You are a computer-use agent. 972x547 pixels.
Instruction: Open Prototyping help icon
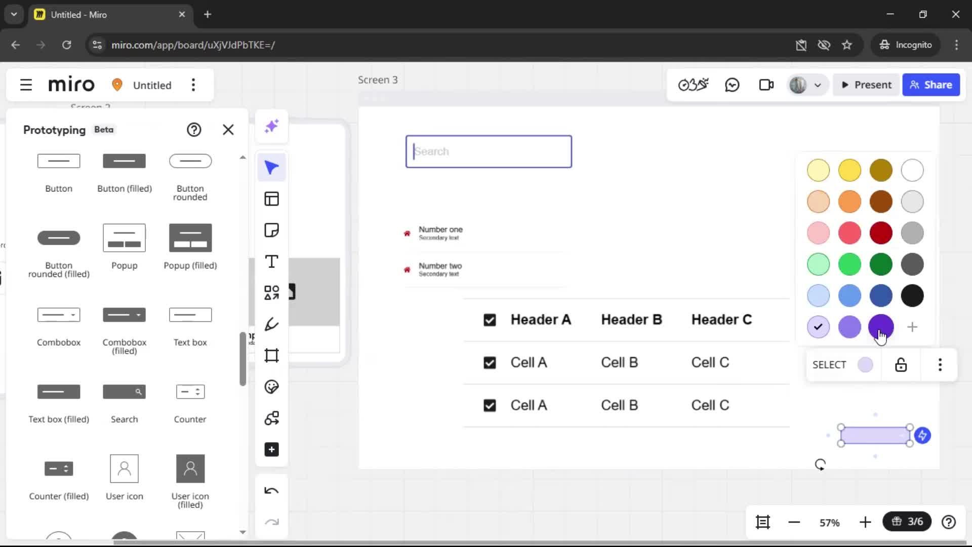(194, 130)
